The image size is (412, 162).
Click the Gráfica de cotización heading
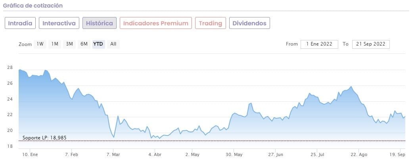(x=33, y=6)
